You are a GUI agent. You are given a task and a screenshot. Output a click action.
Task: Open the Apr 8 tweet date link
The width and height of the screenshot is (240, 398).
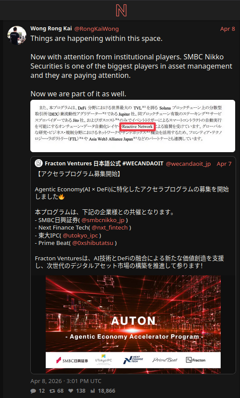coord(228,29)
